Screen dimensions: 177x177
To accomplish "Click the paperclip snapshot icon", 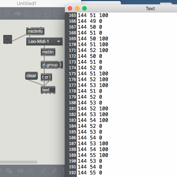I will (43, 171).
